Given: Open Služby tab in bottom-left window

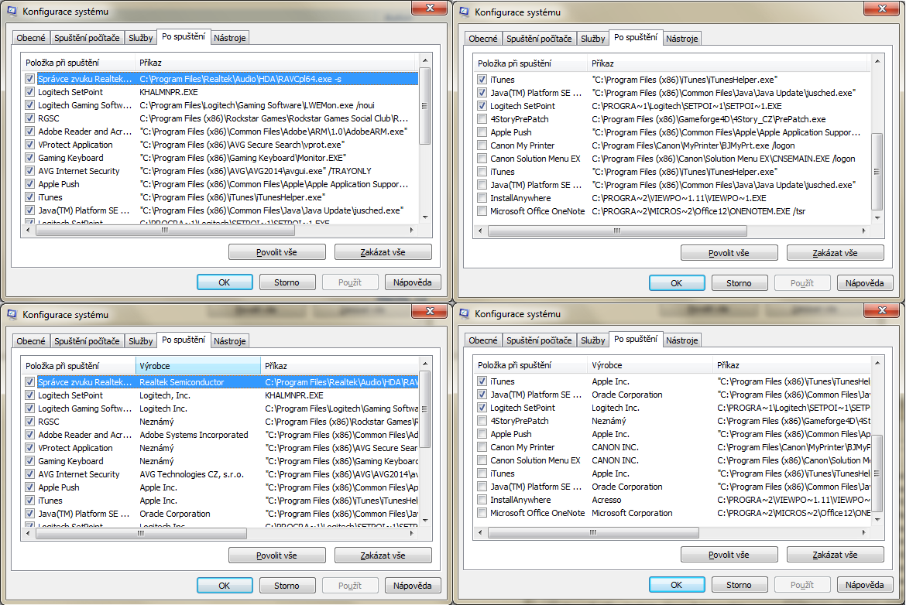Looking at the screenshot, I should [x=140, y=341].
